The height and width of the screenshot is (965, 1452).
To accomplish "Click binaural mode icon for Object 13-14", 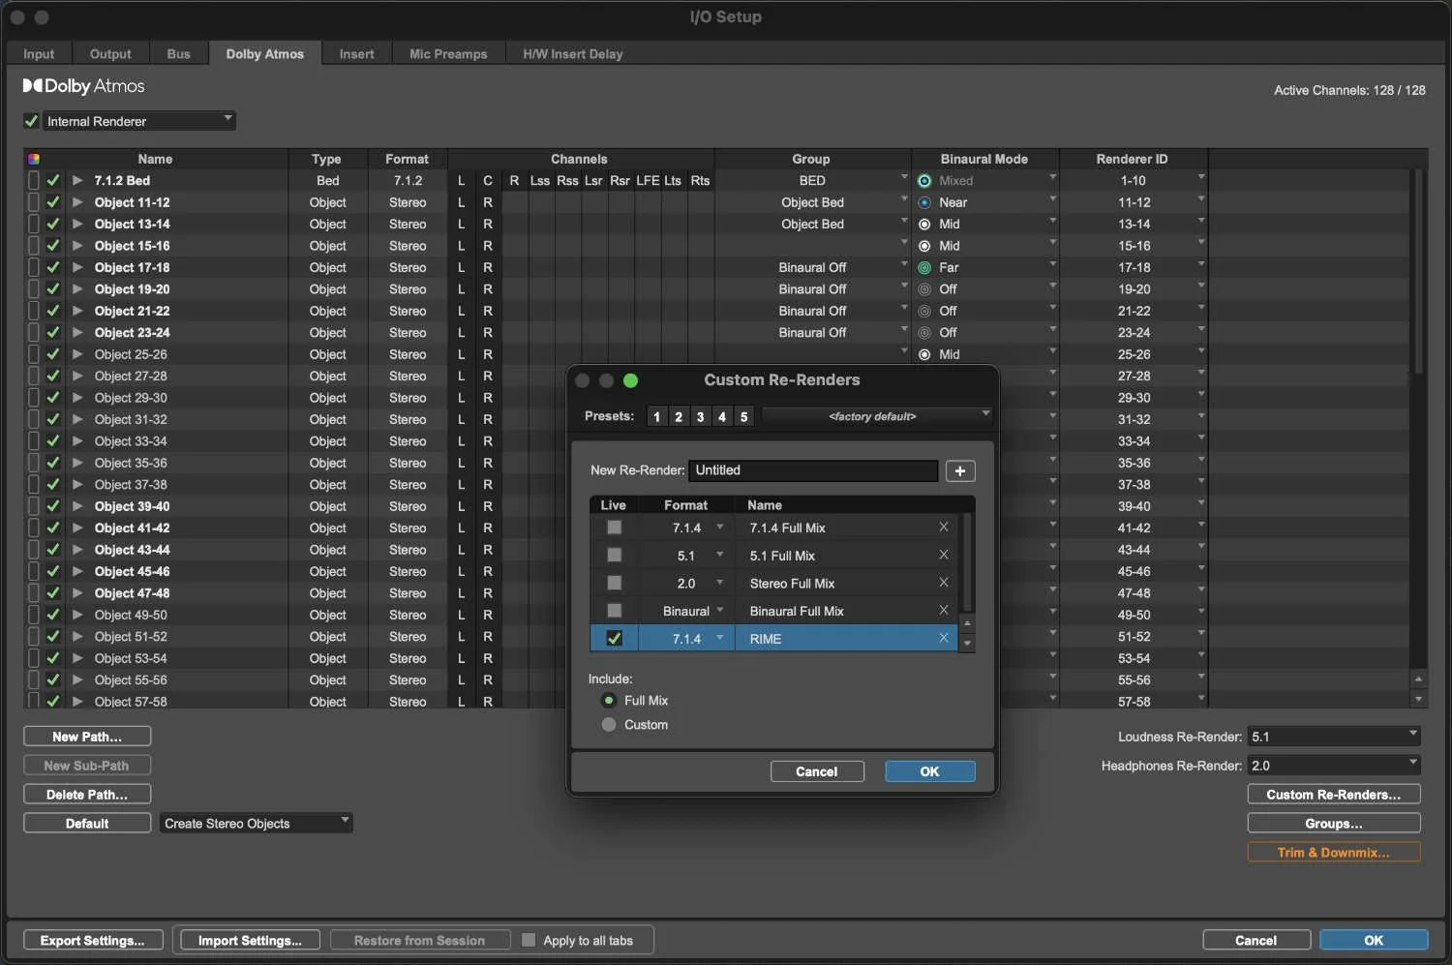I will coord(924,224).
